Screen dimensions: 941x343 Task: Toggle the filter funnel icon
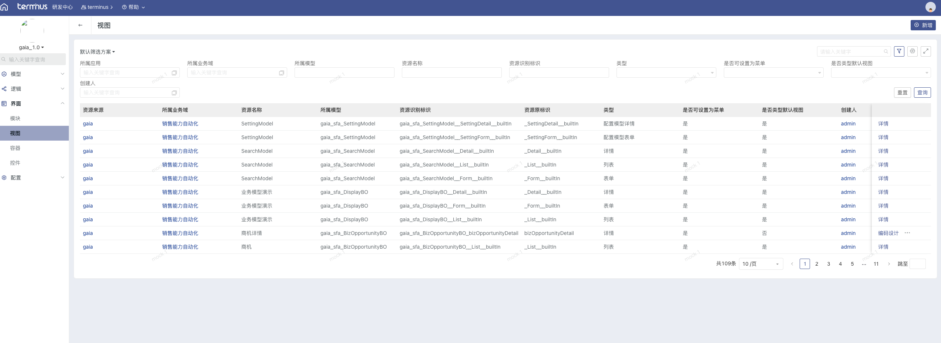click(x=899, y=51)
